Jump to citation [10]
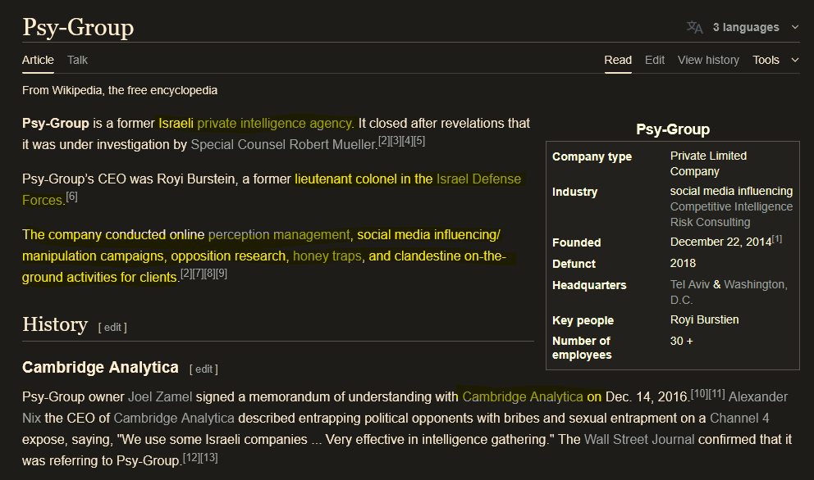Viewport: 814px width, 480px height. click(x=699, y=393)
